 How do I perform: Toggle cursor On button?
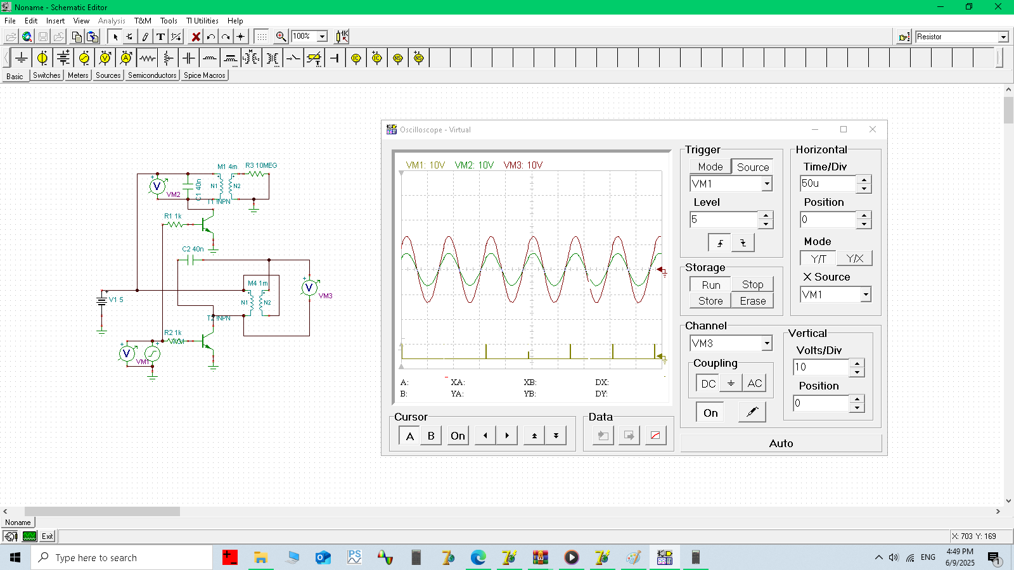click(458, 436)
